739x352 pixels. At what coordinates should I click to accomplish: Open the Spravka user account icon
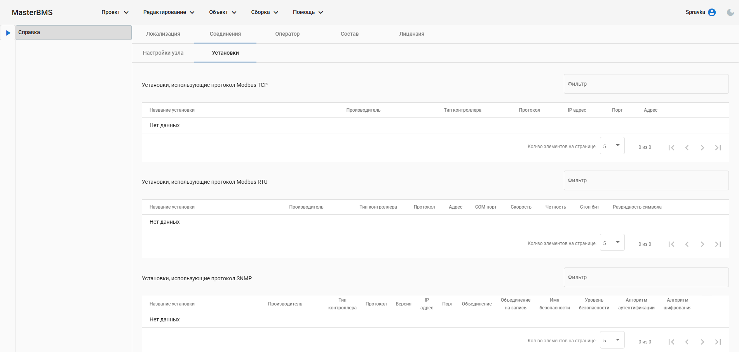pyautogui.click(x=712, y=12)
